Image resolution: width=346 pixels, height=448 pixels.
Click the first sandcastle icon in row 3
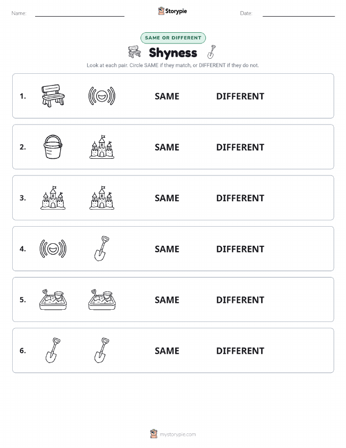click(53, 198)
